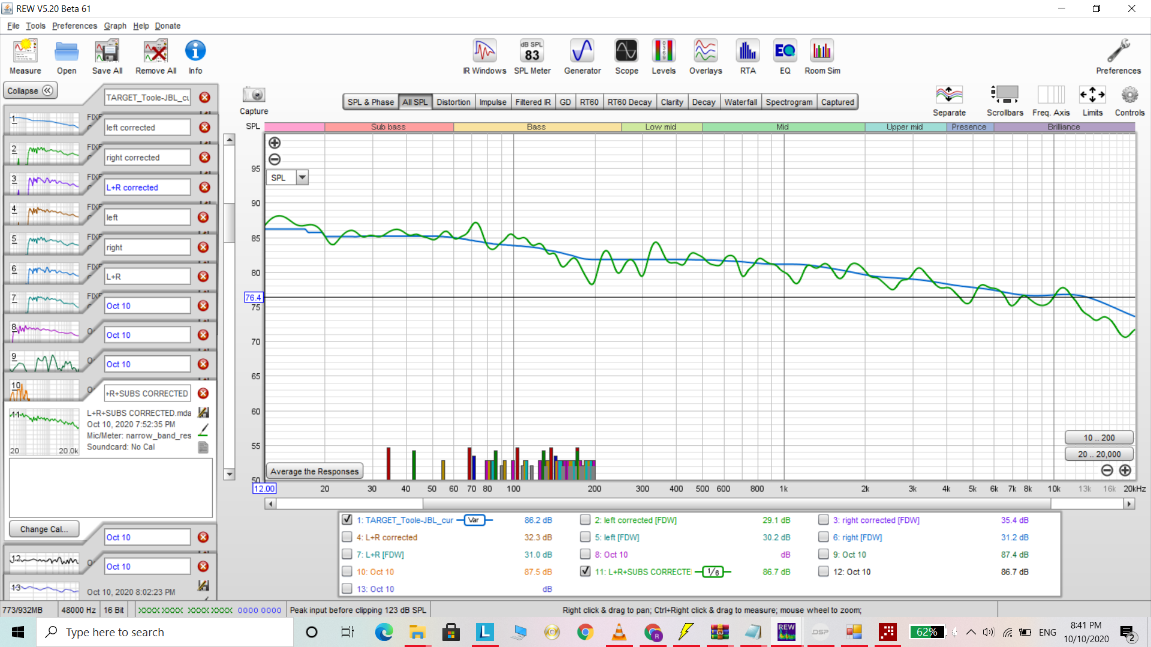Zoom out vertical axis minus icon
This screenshot has width=1151, height=647.
click(275, 159)
